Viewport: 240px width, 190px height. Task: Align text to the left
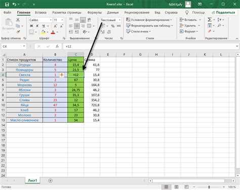[71, 26]
